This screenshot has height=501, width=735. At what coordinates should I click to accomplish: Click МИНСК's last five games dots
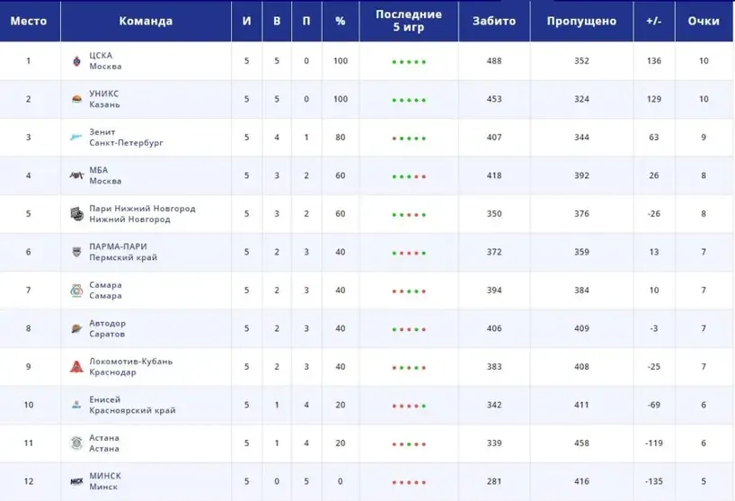click(x=409, y=482)
